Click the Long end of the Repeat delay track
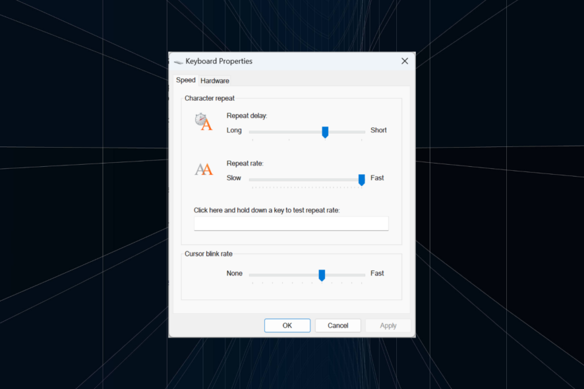The image size is (584, 389). click(x=252, y=132)
